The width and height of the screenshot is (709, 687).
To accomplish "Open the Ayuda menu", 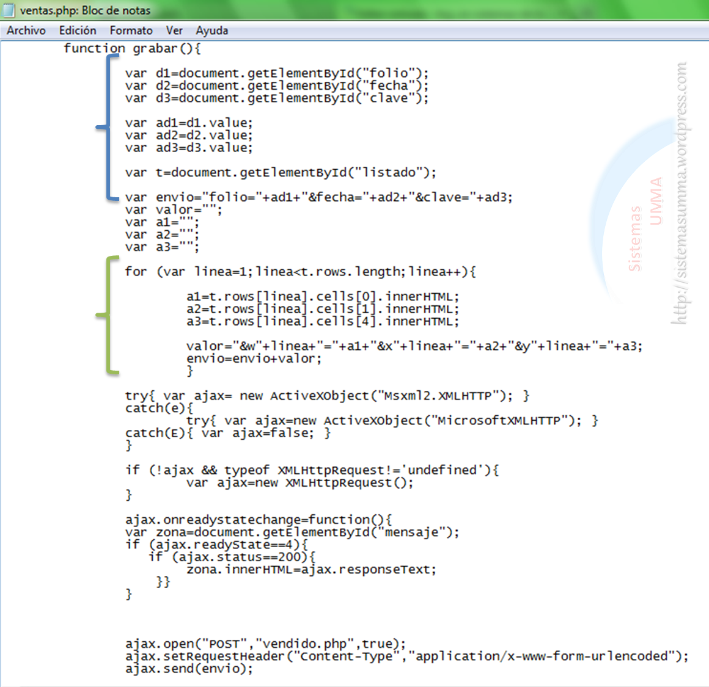I will (211, 31).
